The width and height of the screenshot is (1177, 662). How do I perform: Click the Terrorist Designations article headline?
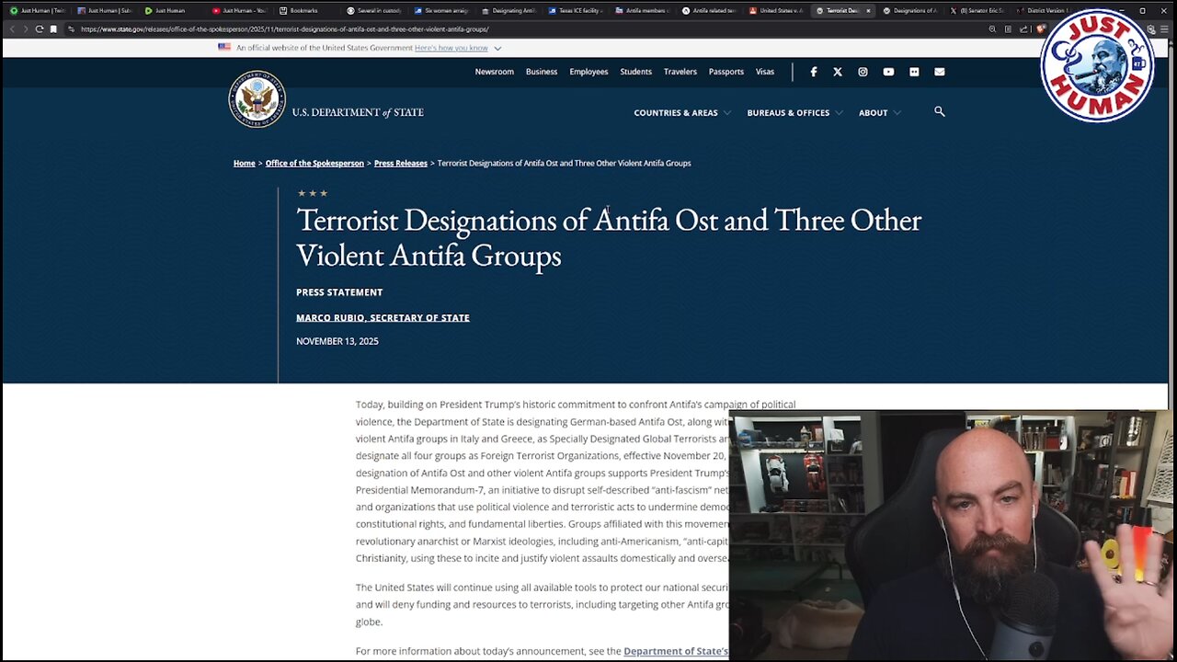[x=609, y=237]
